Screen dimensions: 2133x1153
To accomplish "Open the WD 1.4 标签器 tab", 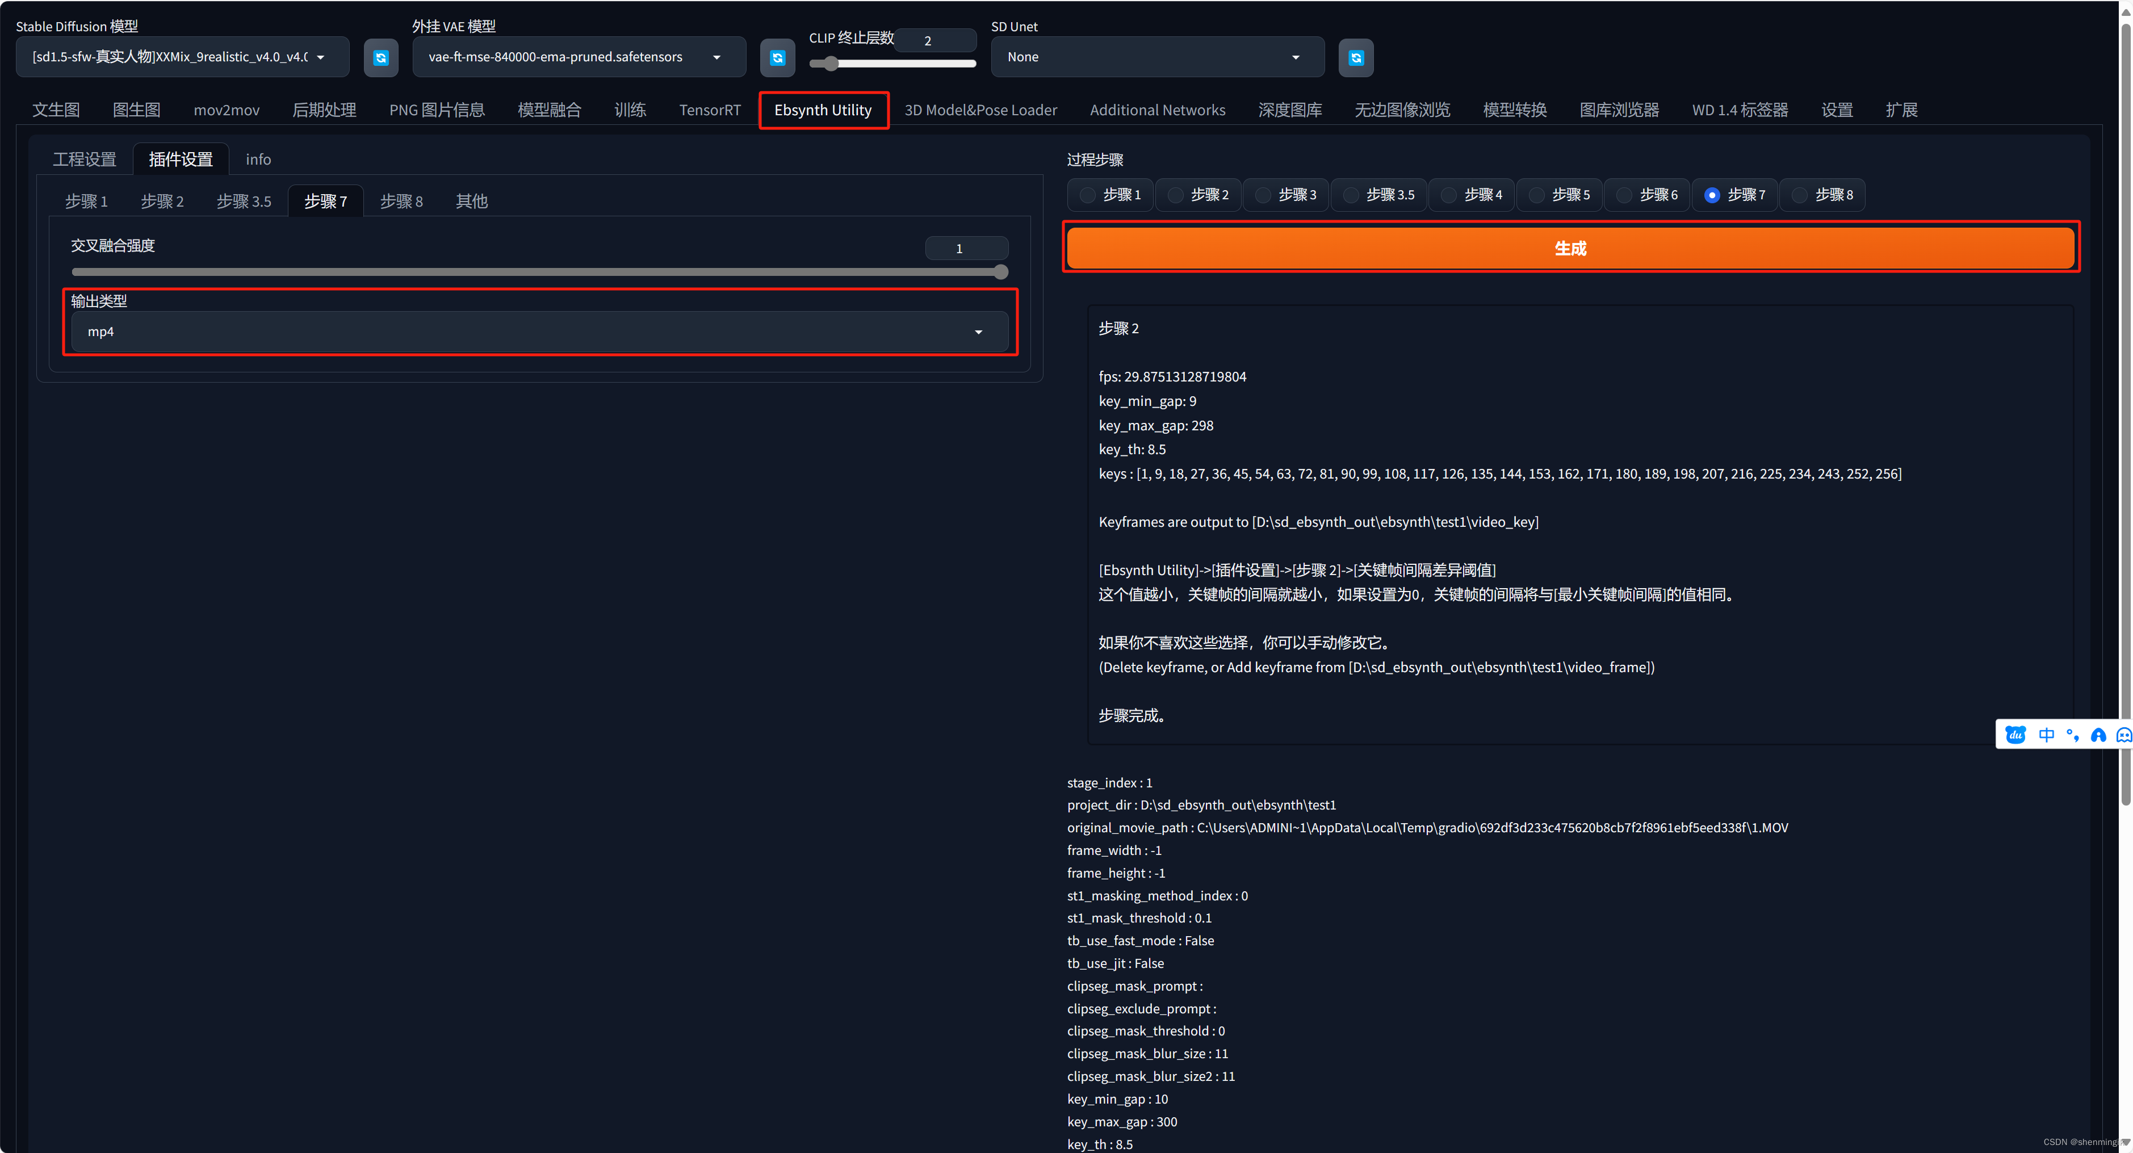I will click(1741, 110).
